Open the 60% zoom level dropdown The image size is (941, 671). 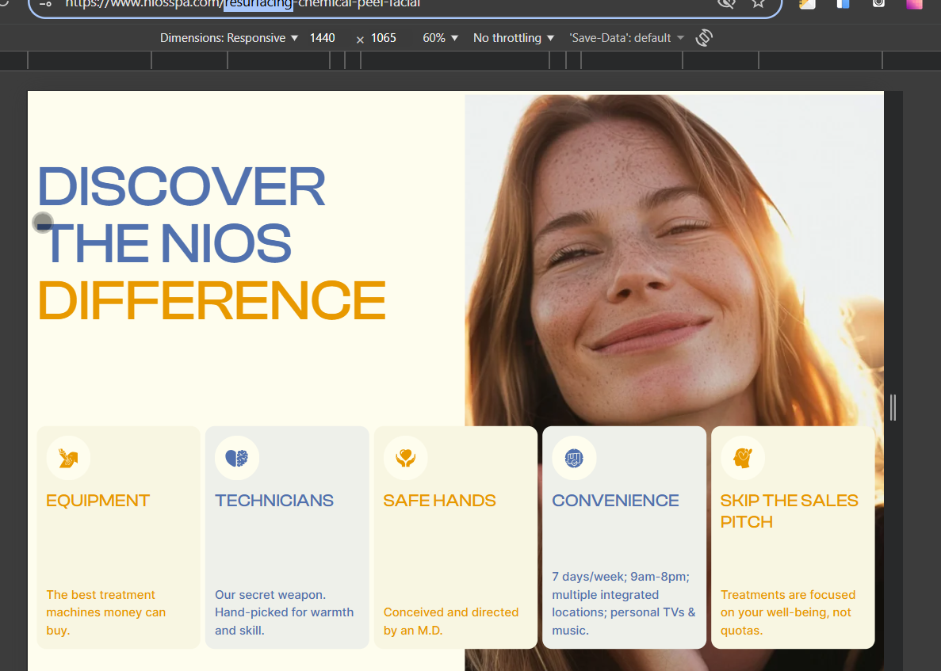440,38
